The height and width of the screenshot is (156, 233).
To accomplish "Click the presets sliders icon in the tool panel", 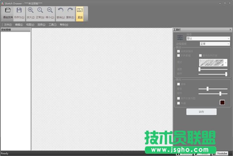I will (x=180, y=37).
